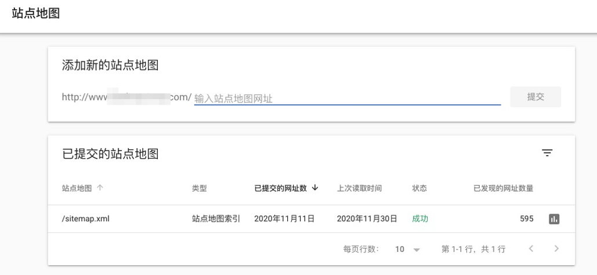Click the 2020年11月30日 last read date
The image size is (597, 275).
[x=367, y=219]
